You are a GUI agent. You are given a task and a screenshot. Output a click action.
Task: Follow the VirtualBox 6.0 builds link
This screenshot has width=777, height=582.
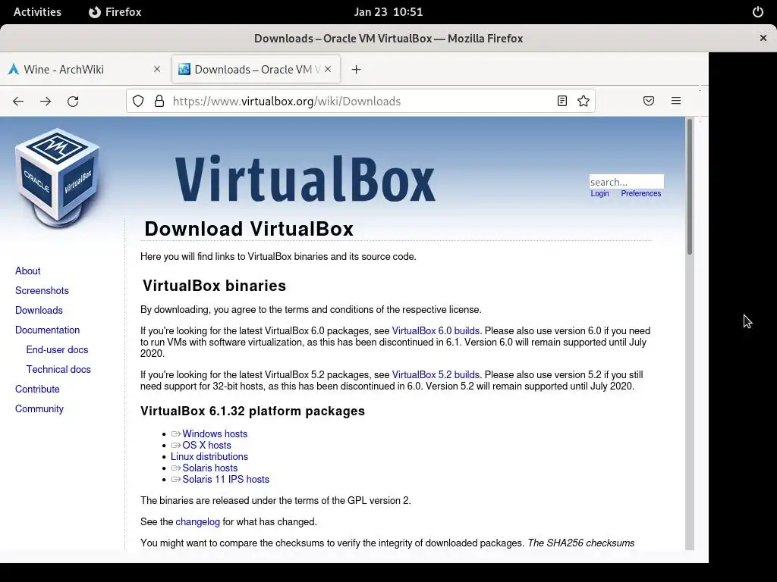click(x=436, y=330)
